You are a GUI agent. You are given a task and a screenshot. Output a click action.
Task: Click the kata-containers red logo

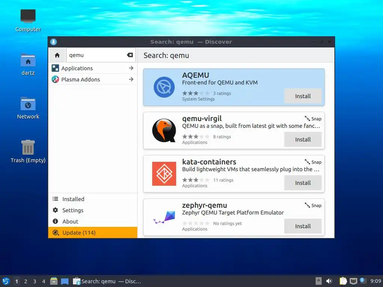click(x=164, y=174)
